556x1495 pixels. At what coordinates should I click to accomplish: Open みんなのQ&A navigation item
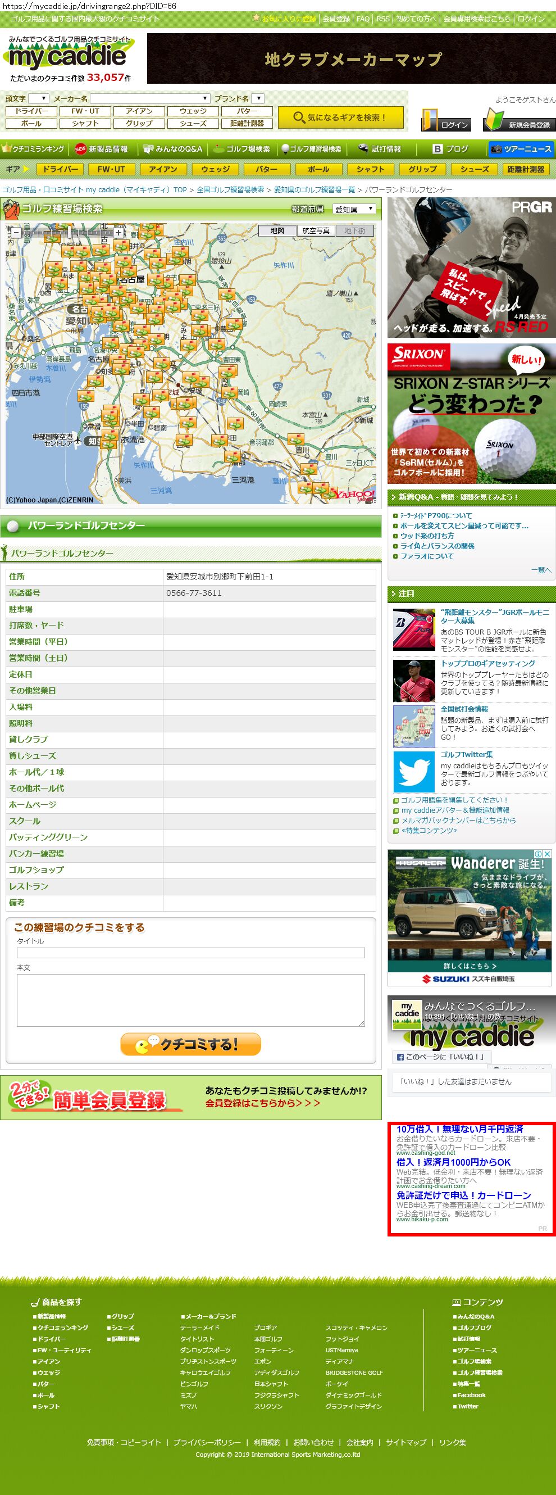click(174, 149)
